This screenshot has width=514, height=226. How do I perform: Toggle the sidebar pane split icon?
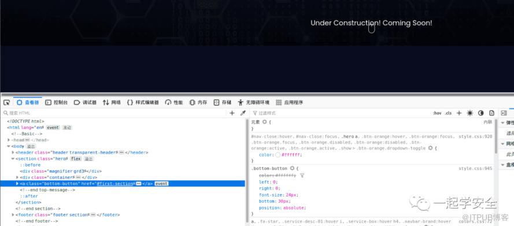pos(504,113)
